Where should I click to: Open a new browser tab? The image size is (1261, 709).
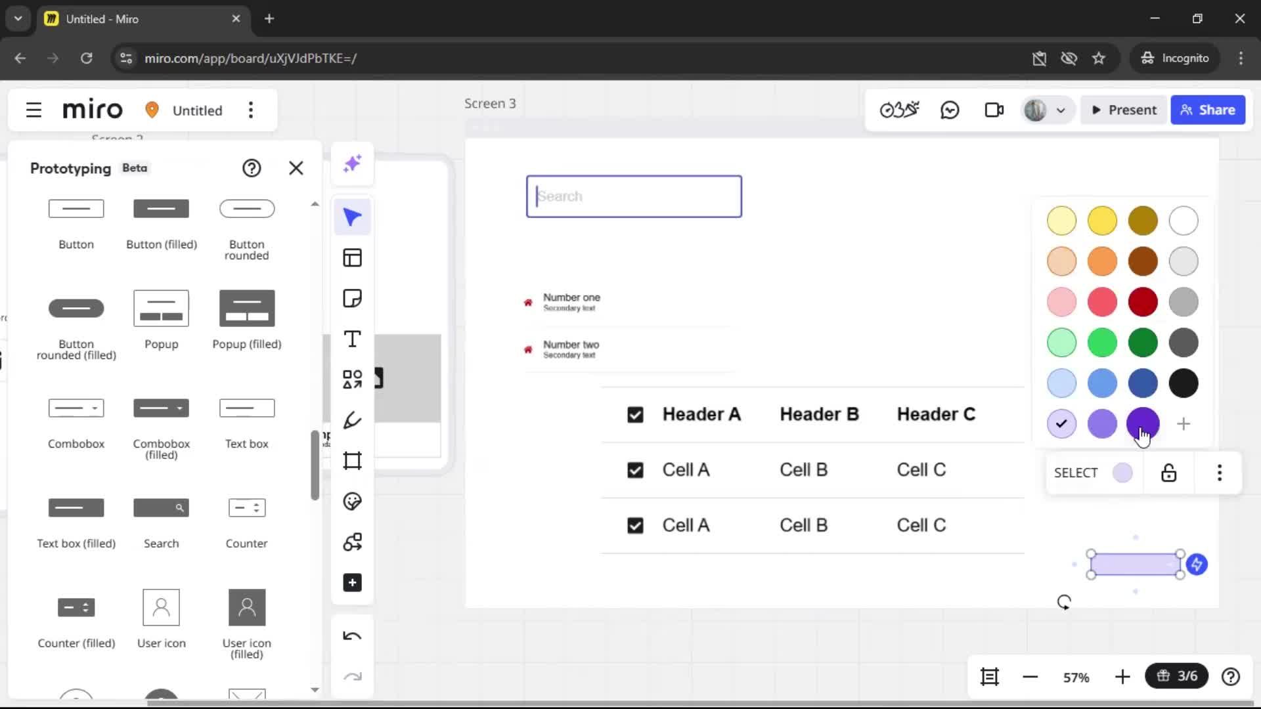click(269, 18)
